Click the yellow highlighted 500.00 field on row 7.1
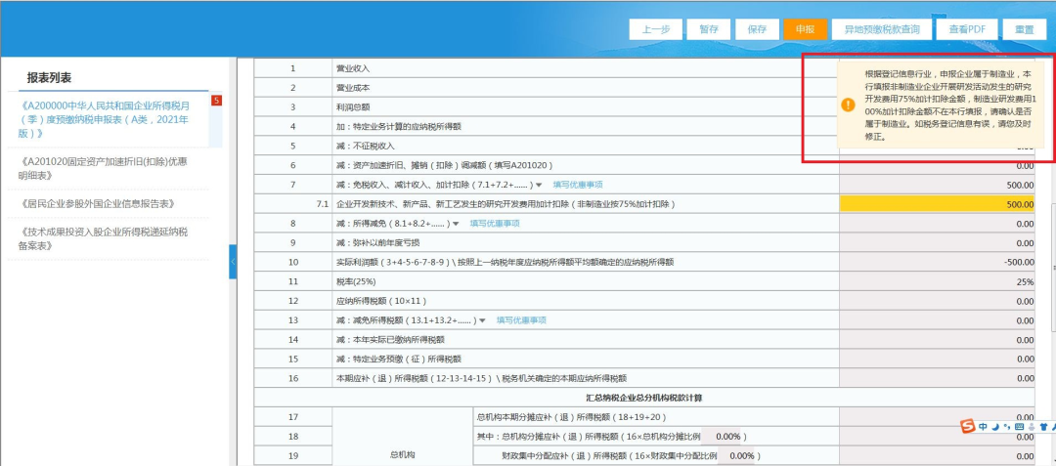Image resolution: width=1056 pixels, height=466 pixels. point(938,204)
